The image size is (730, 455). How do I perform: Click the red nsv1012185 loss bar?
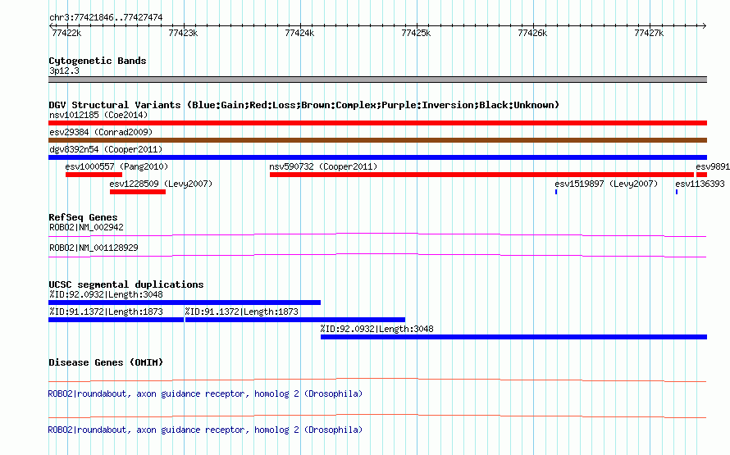(x=377, y=123)
